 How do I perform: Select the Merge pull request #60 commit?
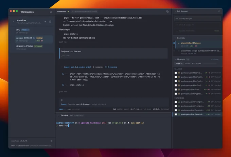tap(199, 52)
